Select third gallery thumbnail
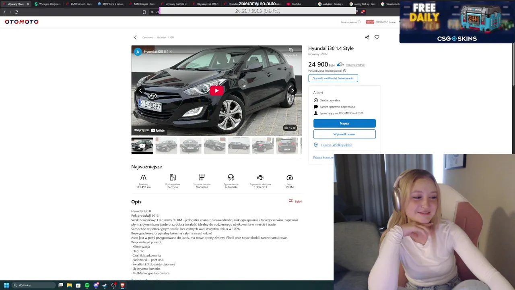Screen dimensions: 515x290 point(190,145)
